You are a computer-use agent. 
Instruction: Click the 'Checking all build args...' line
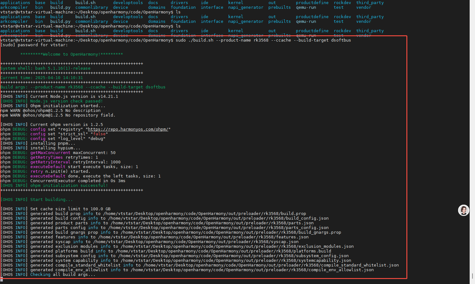(48, 274)
